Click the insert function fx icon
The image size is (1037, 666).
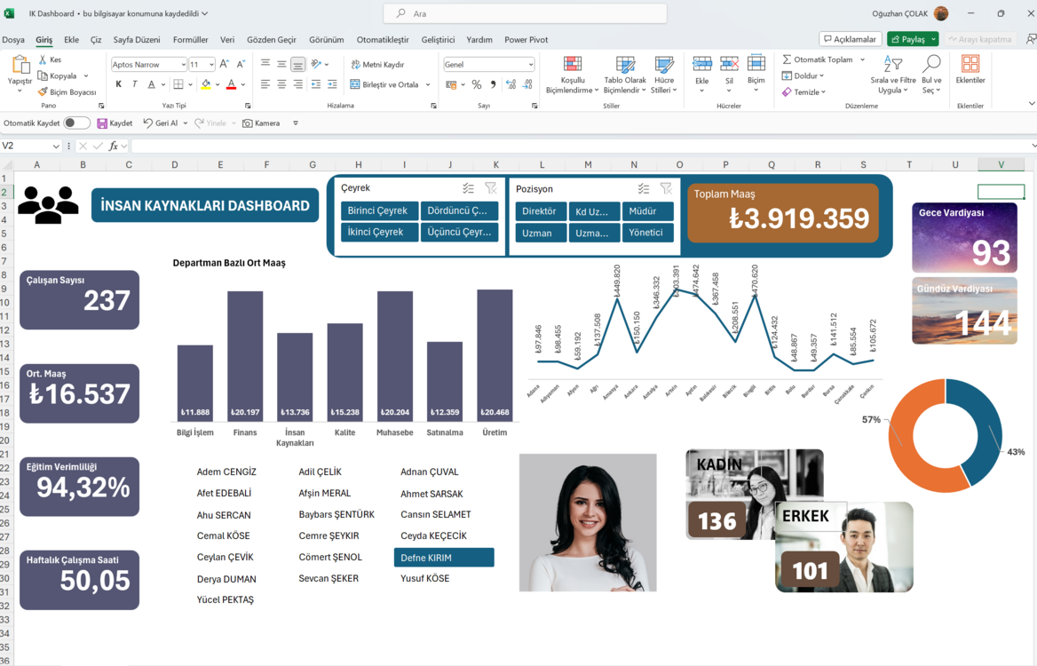(x=114, y=147)
